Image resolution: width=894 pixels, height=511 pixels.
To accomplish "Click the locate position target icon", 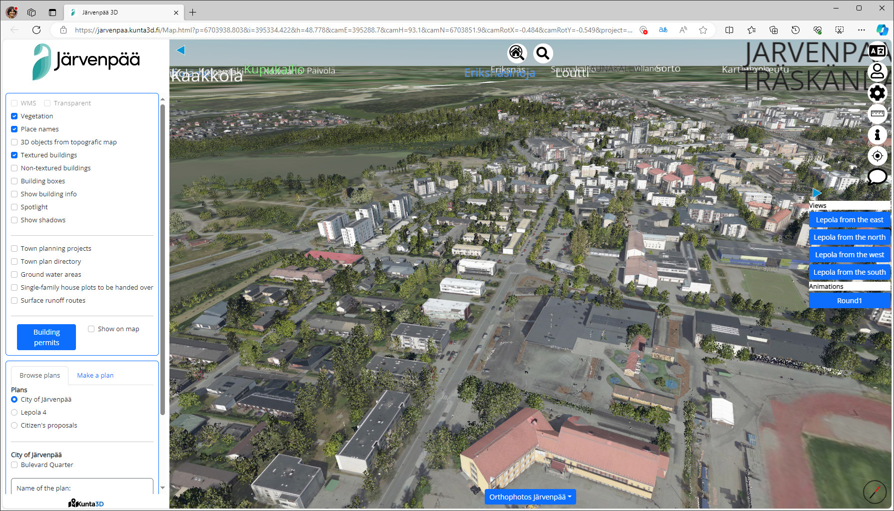I will 877,156.
